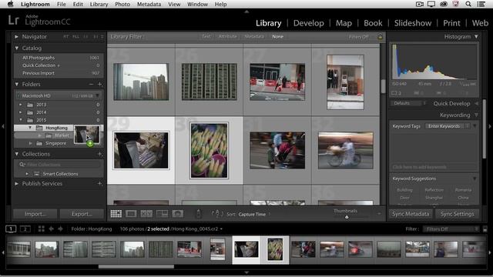Image resolution: width=493 pixels, height=277 pixels.
Task: Switch to the Book module
Action: 373,23
